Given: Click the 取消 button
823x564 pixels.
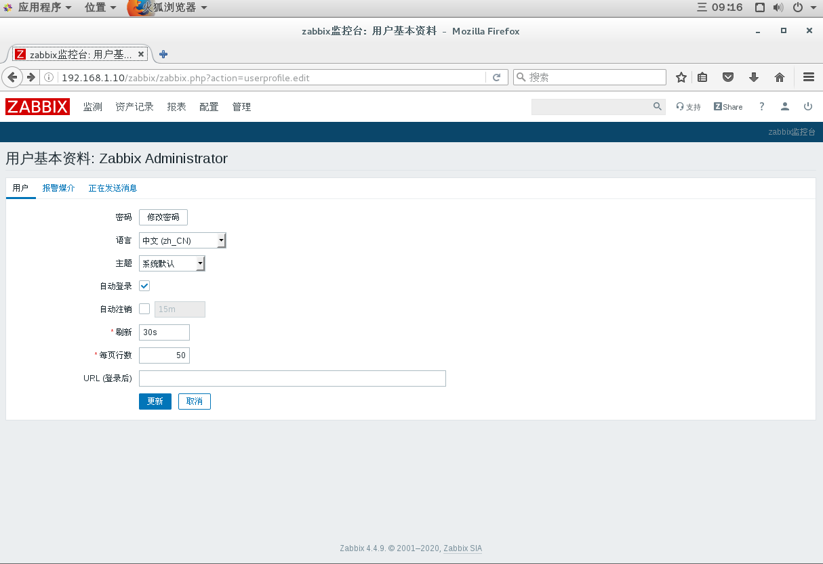Looking at the screenshot, I should (x=195, y=401).
